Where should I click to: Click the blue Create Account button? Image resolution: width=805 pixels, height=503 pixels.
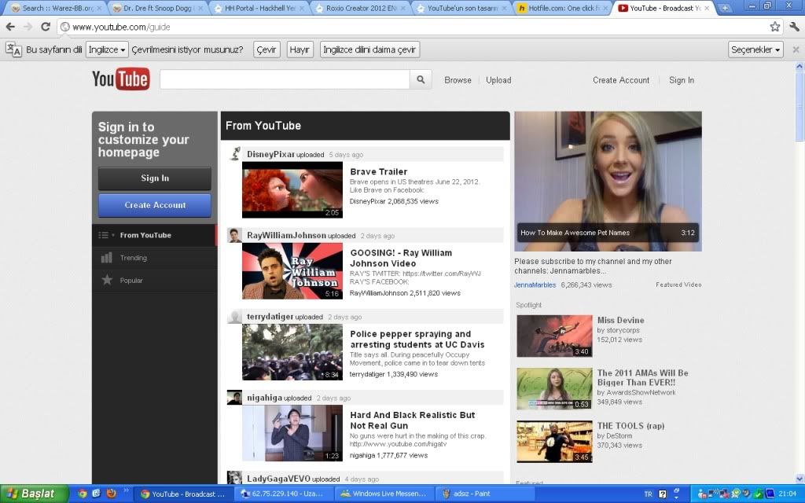pyautogui.click(x=155, y=205)
